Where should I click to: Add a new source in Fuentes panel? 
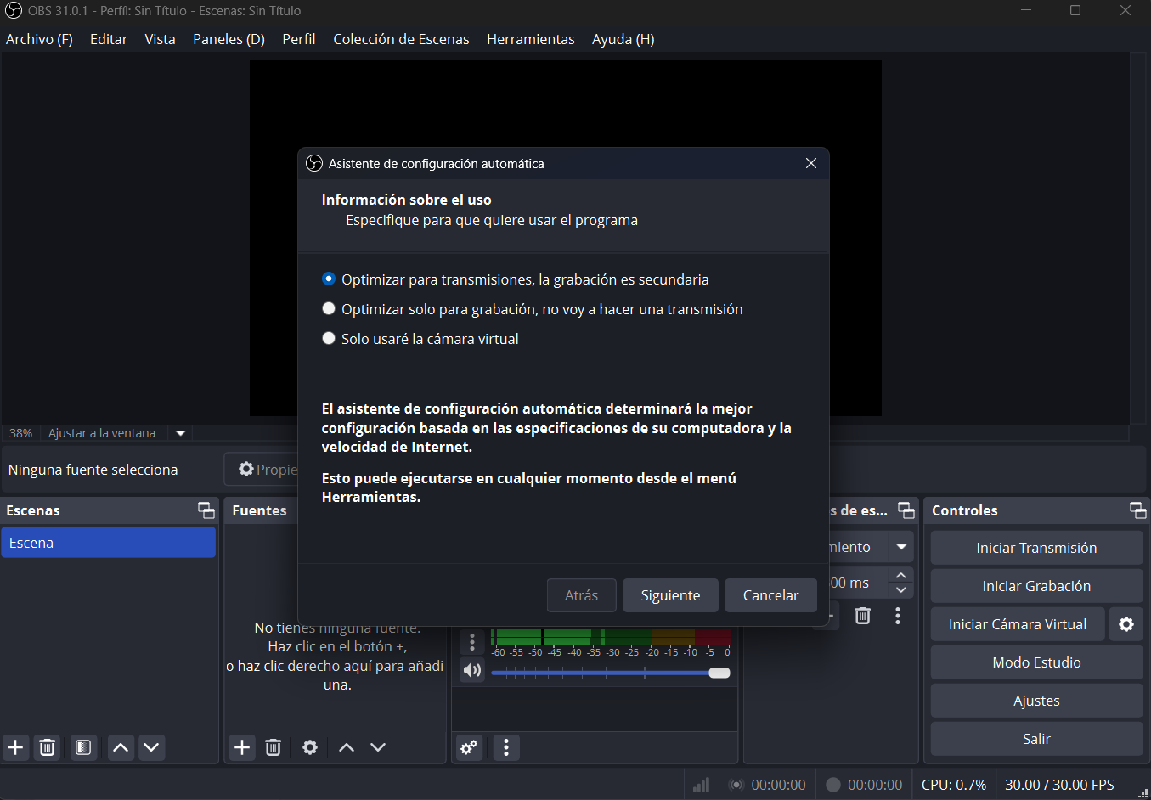pos(242,747)
